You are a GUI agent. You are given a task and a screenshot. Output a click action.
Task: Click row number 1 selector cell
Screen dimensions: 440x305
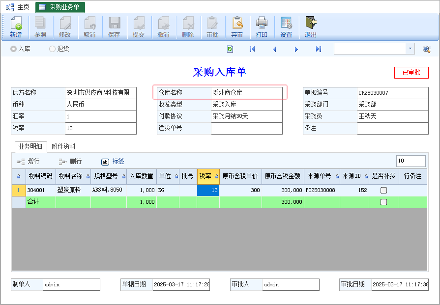point(19,191)
